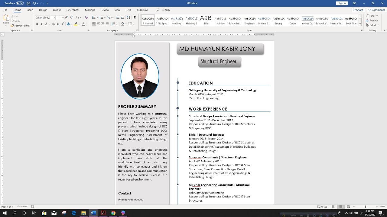Switch to Web Layout view

point(348,207)
